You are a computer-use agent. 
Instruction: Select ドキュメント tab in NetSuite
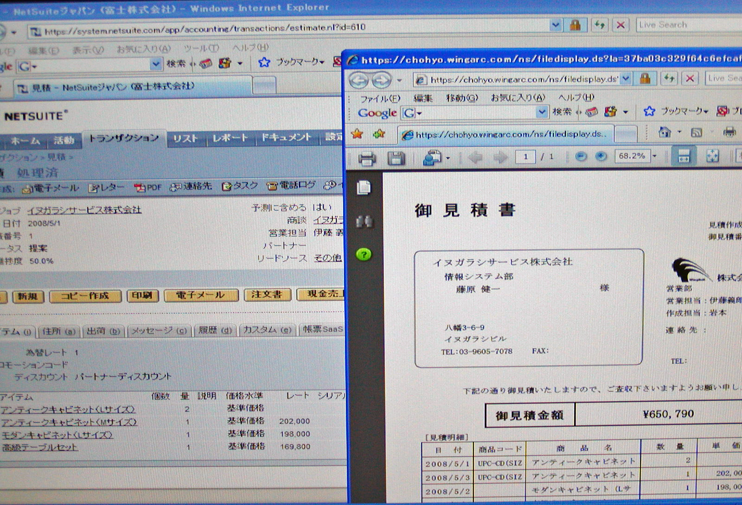click(286, 137)
